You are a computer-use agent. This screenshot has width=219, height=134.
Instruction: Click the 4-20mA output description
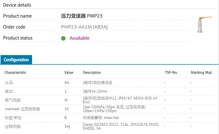point(99,91)
